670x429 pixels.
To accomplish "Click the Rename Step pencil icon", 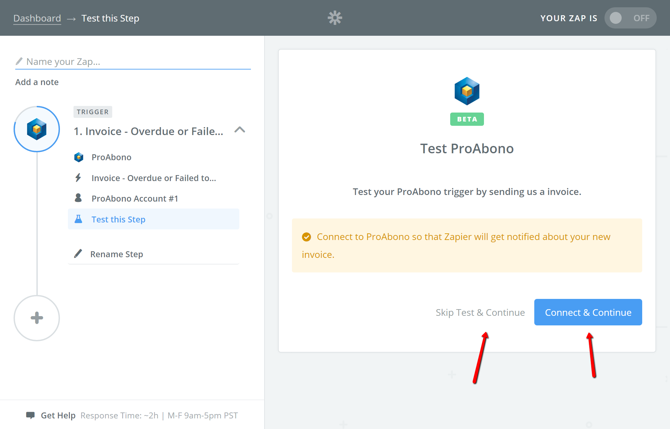I will point(78,254).
